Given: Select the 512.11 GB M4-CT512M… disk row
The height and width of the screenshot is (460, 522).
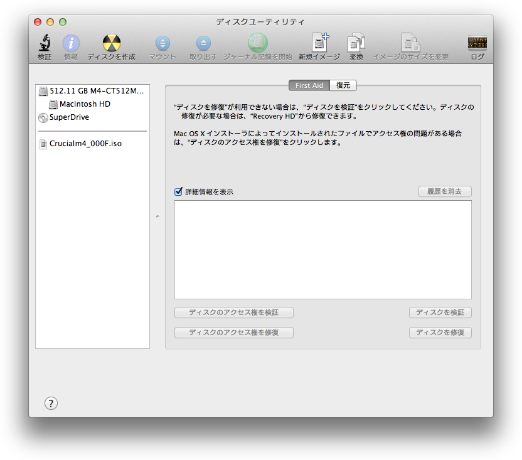Looking at the screenshot, I should tap(93, 91).
